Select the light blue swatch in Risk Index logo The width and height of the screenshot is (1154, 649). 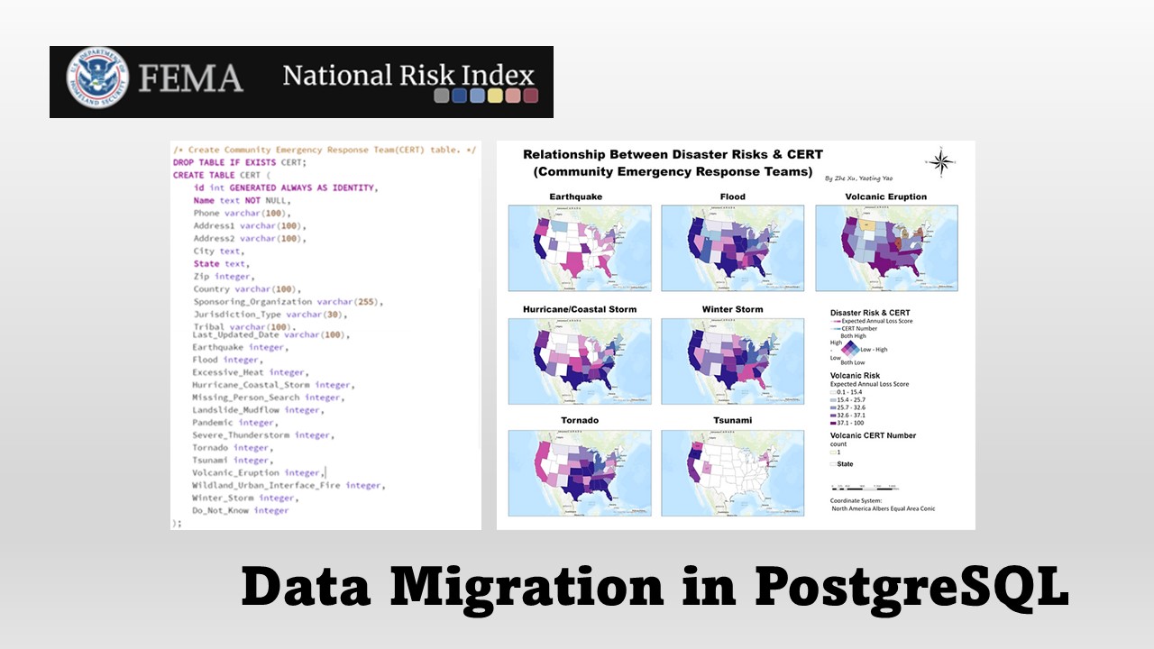point(477,96)
